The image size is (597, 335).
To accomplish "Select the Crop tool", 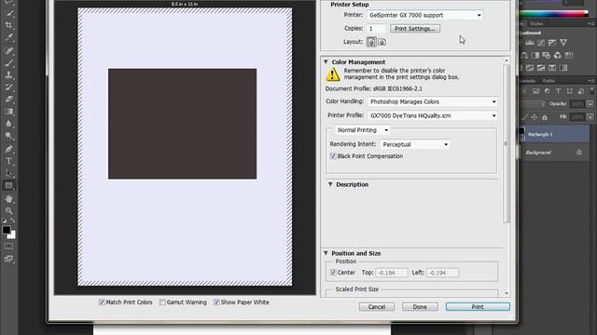I will [x=8, y=25].
